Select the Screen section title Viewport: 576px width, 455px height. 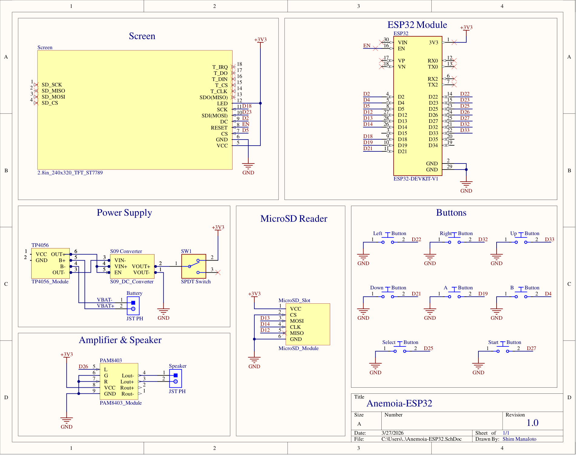pos(142,36)
